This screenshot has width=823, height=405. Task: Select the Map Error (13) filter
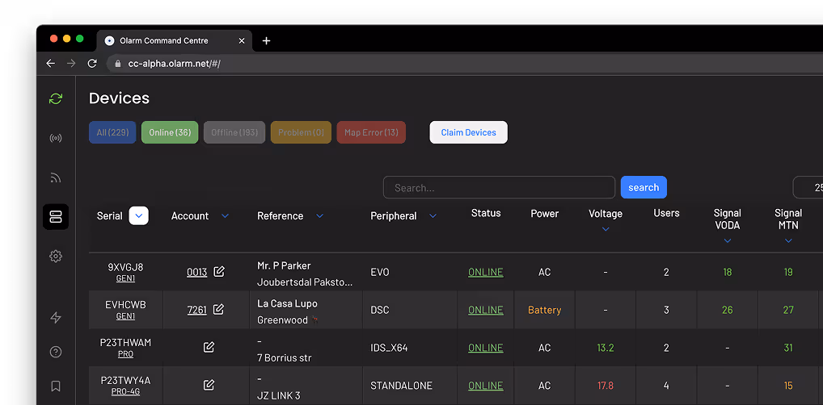(x=371, y=132)
